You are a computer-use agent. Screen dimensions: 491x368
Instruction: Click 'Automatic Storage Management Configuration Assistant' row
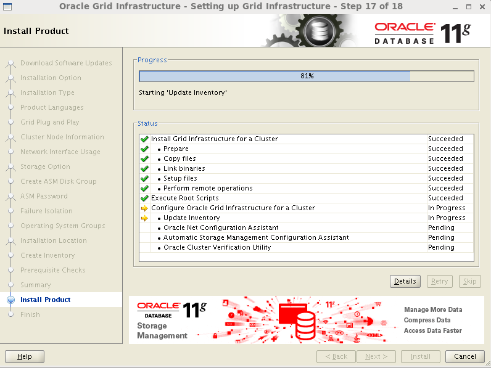click(x=307, y=237)
